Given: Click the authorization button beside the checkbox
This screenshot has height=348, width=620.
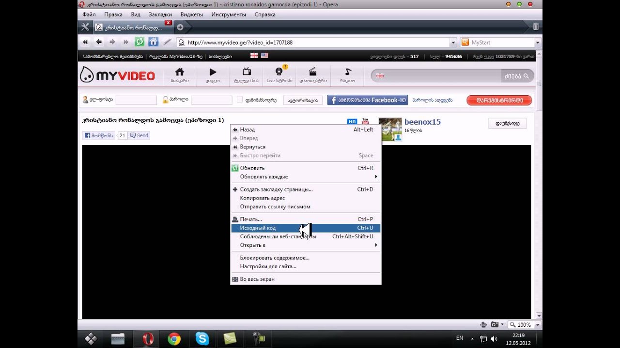Looking at the screenshot, I should pos(303,101).
